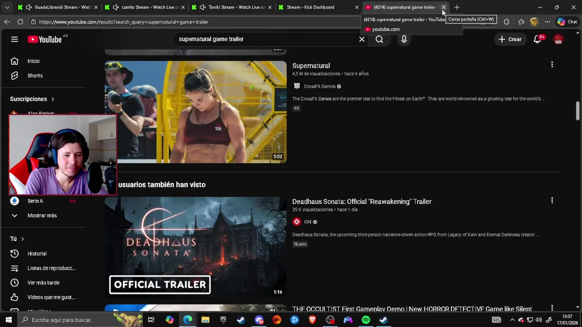This screenshot has height=327, width=582.
Task: Open Spotify from the taskbar
Action: tap(366, 320)
